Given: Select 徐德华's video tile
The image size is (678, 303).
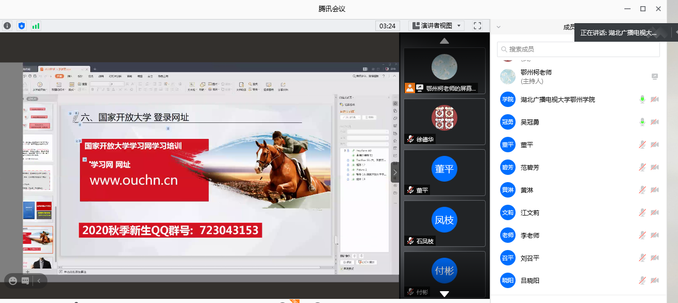Looking at the screenshot, I should coord(444,121).
